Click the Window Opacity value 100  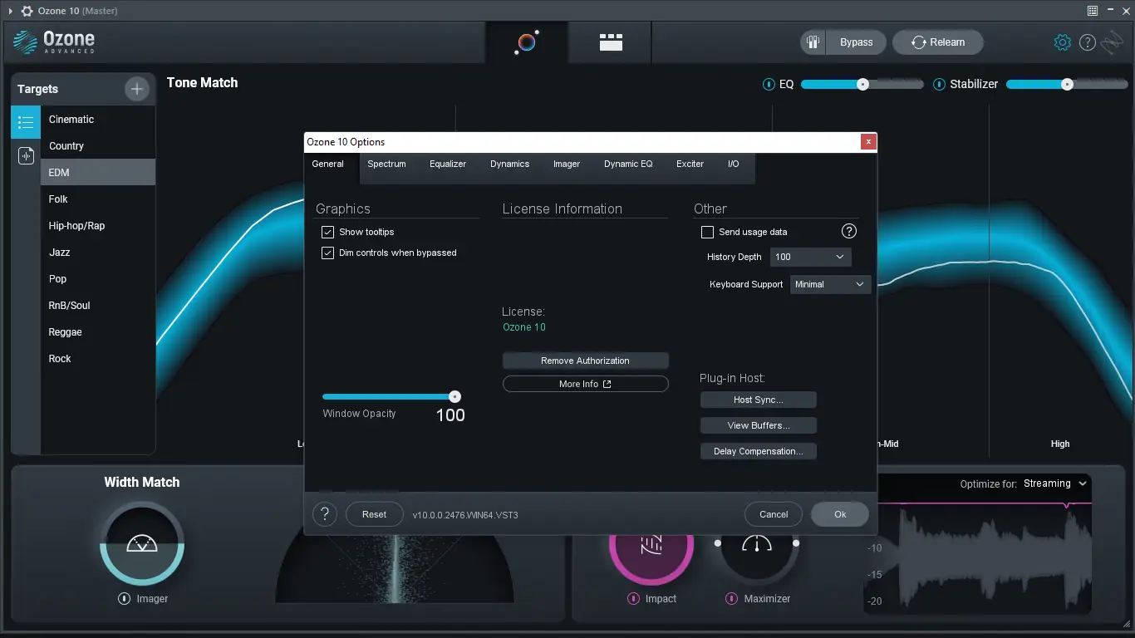(450, 415)
